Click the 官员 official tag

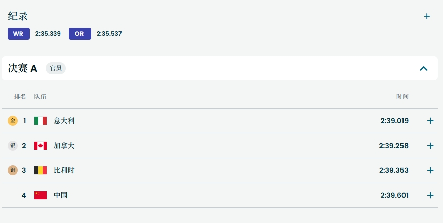(56, 68)
